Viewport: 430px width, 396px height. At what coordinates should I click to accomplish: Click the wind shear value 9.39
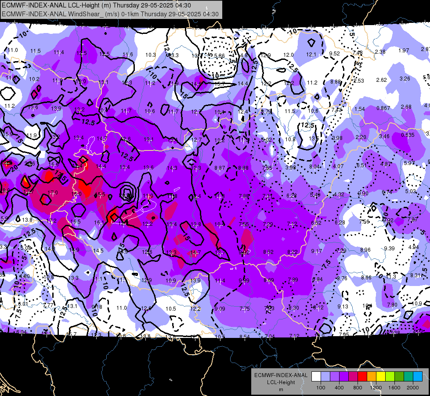pos(389,249)
